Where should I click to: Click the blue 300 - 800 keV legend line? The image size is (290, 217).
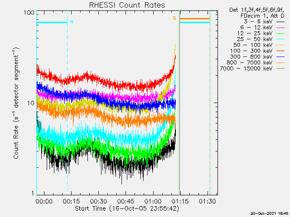[280, 57]
